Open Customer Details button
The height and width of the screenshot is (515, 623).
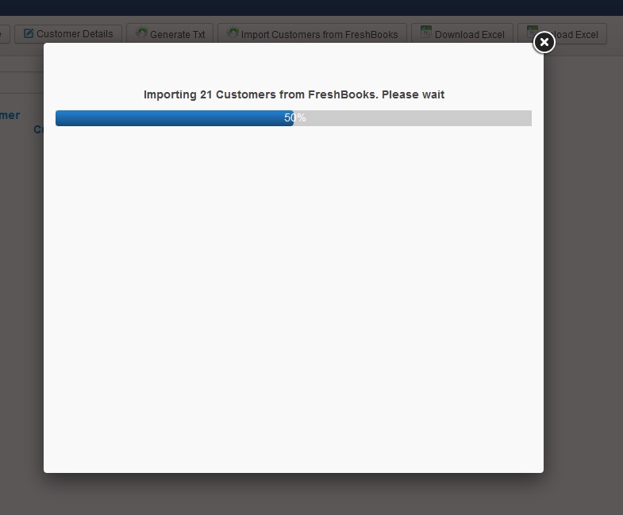click(x=68, y=34)
